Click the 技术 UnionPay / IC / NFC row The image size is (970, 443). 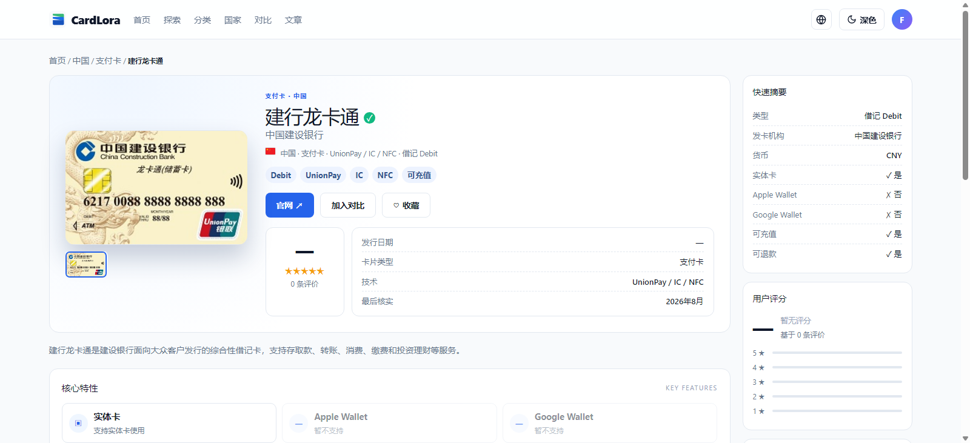[533, 282]
